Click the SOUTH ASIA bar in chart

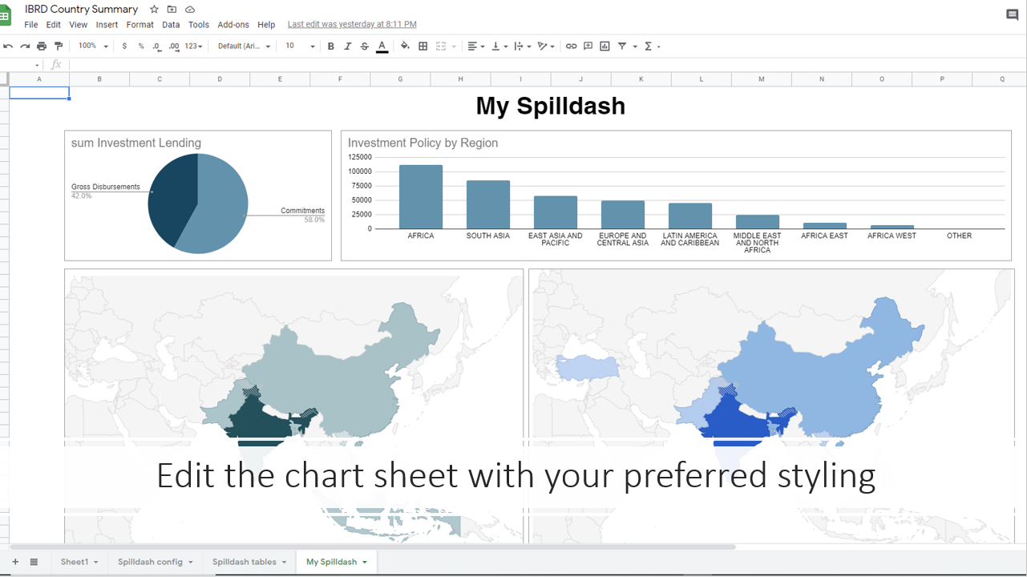click(x=488, y=204)
